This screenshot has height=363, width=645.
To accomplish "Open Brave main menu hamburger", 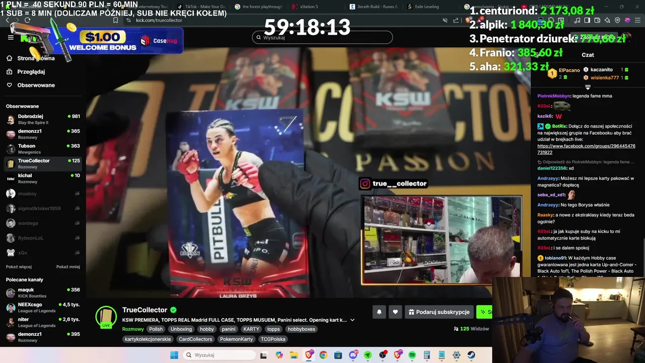I will pyautogui.click(x=637, y=20).
